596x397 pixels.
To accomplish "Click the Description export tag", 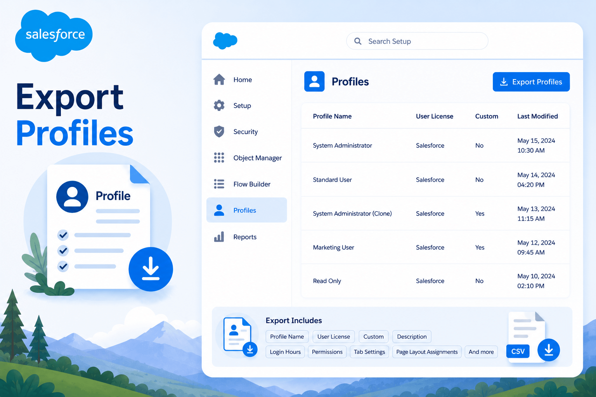I will (x=412, y=337).
